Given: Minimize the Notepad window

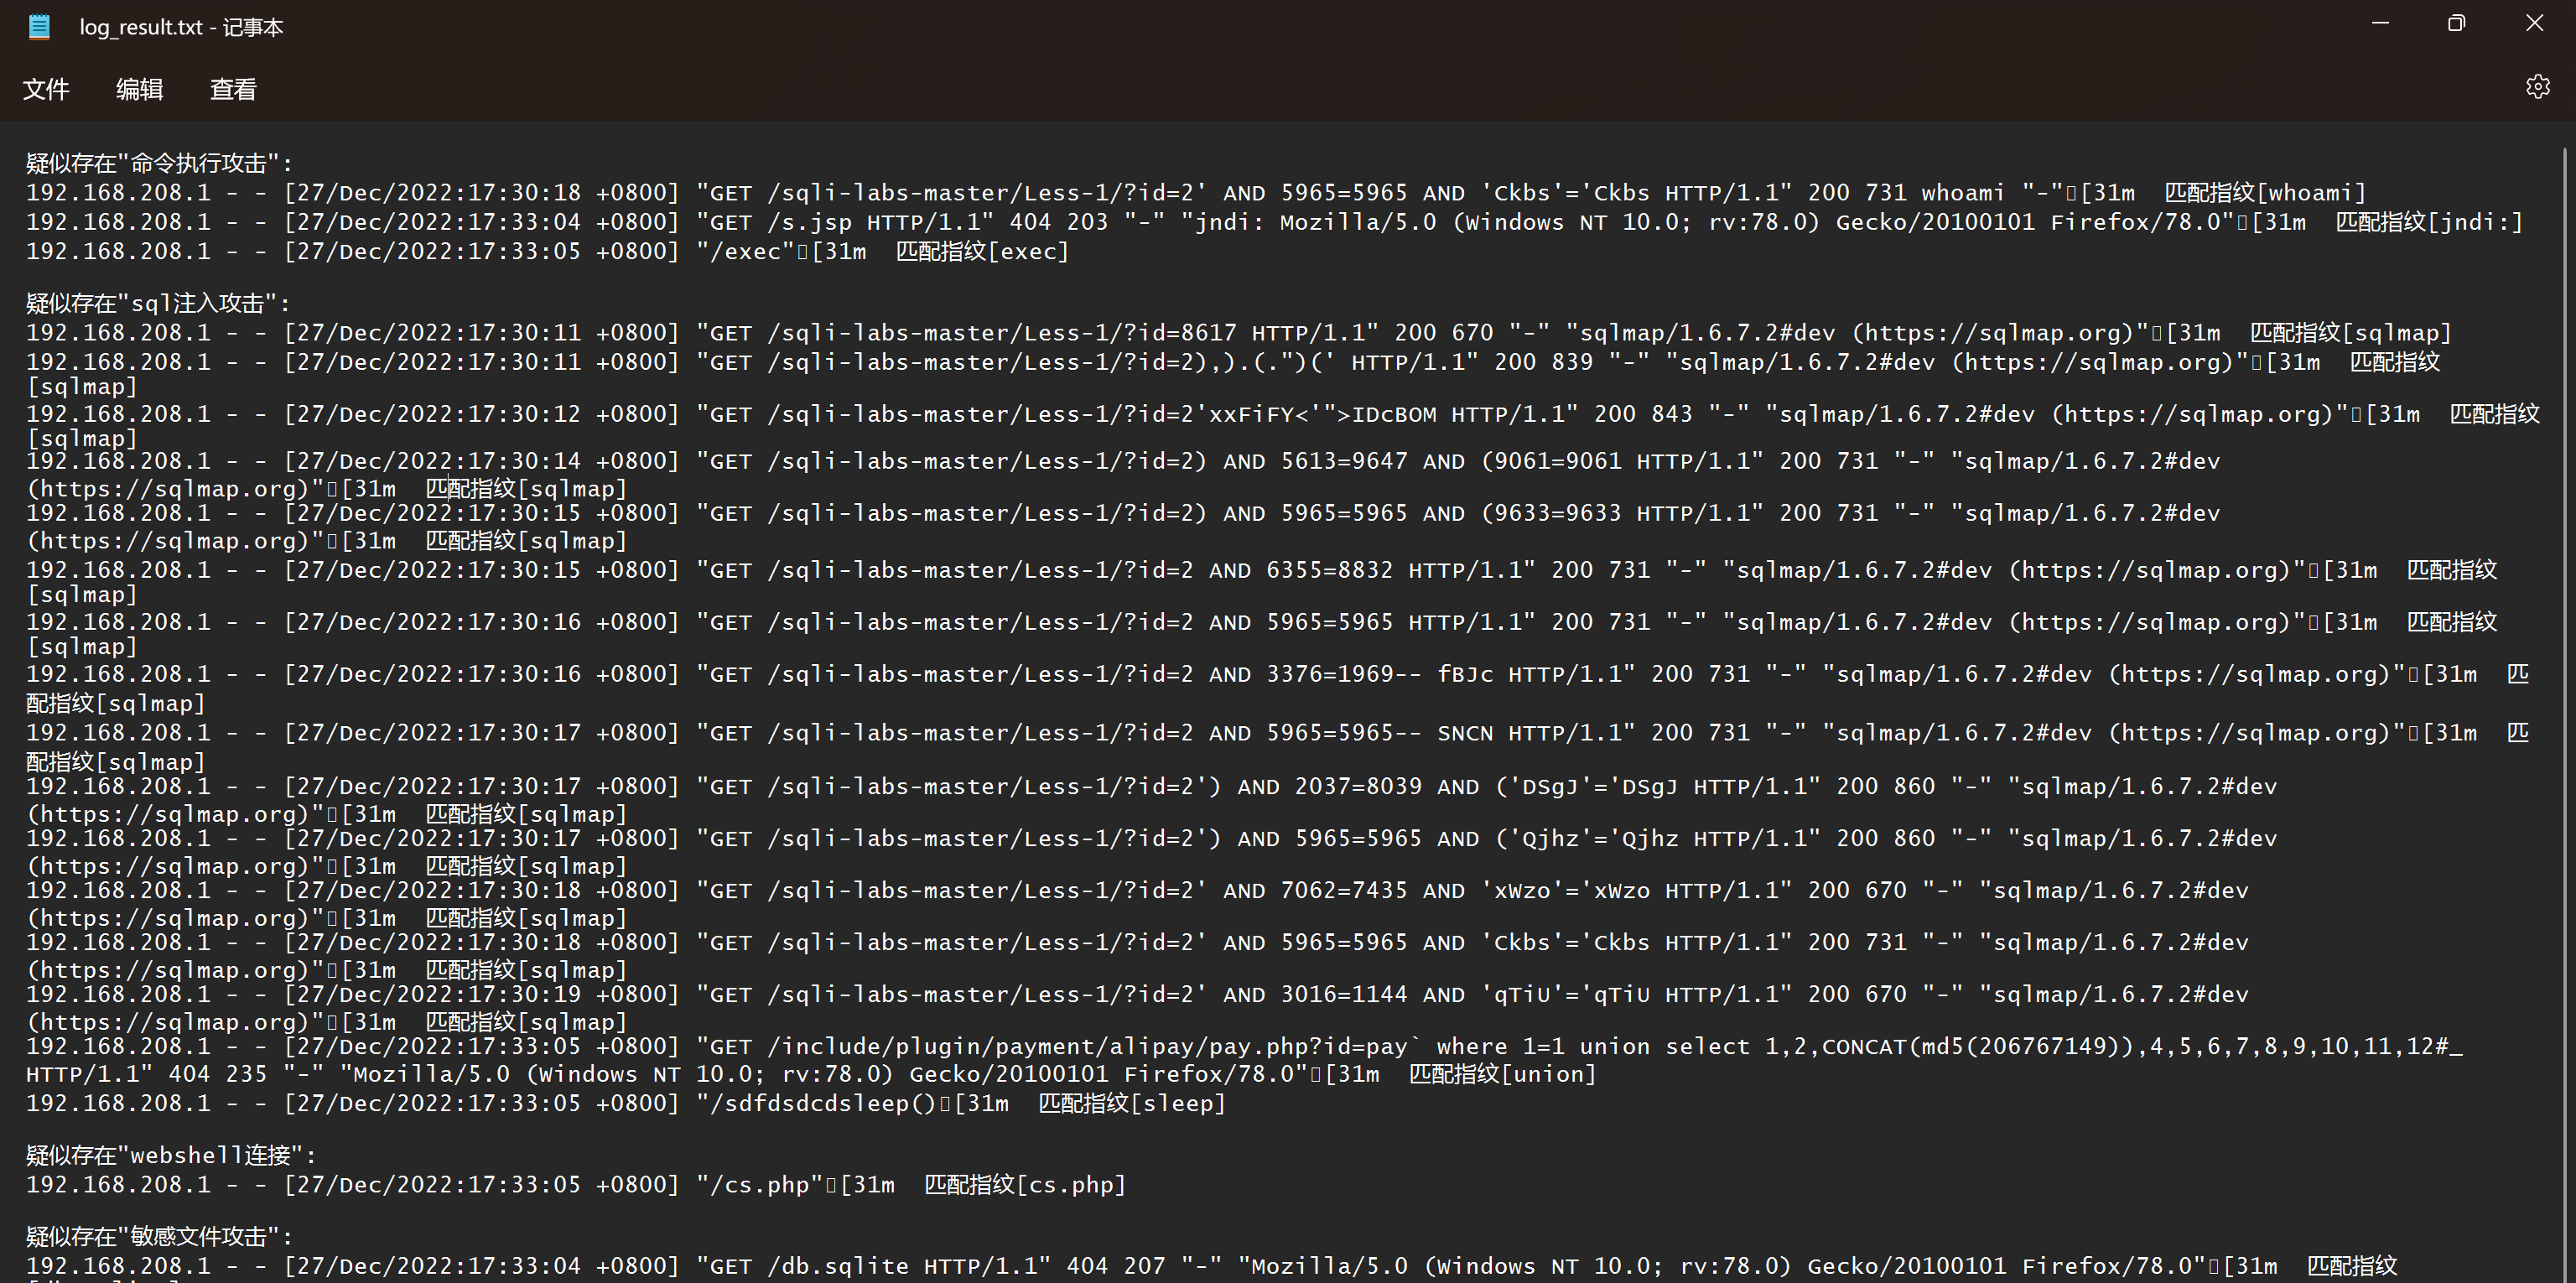Looking at the screenshot, I should [2380, 23].
